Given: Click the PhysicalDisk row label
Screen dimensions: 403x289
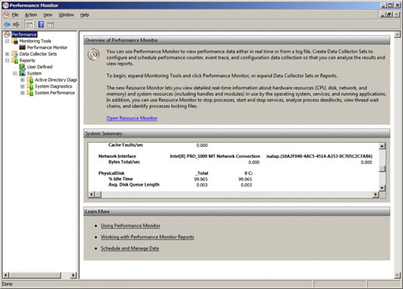Looking at the screenshot, I should click(x=111, y=174).
